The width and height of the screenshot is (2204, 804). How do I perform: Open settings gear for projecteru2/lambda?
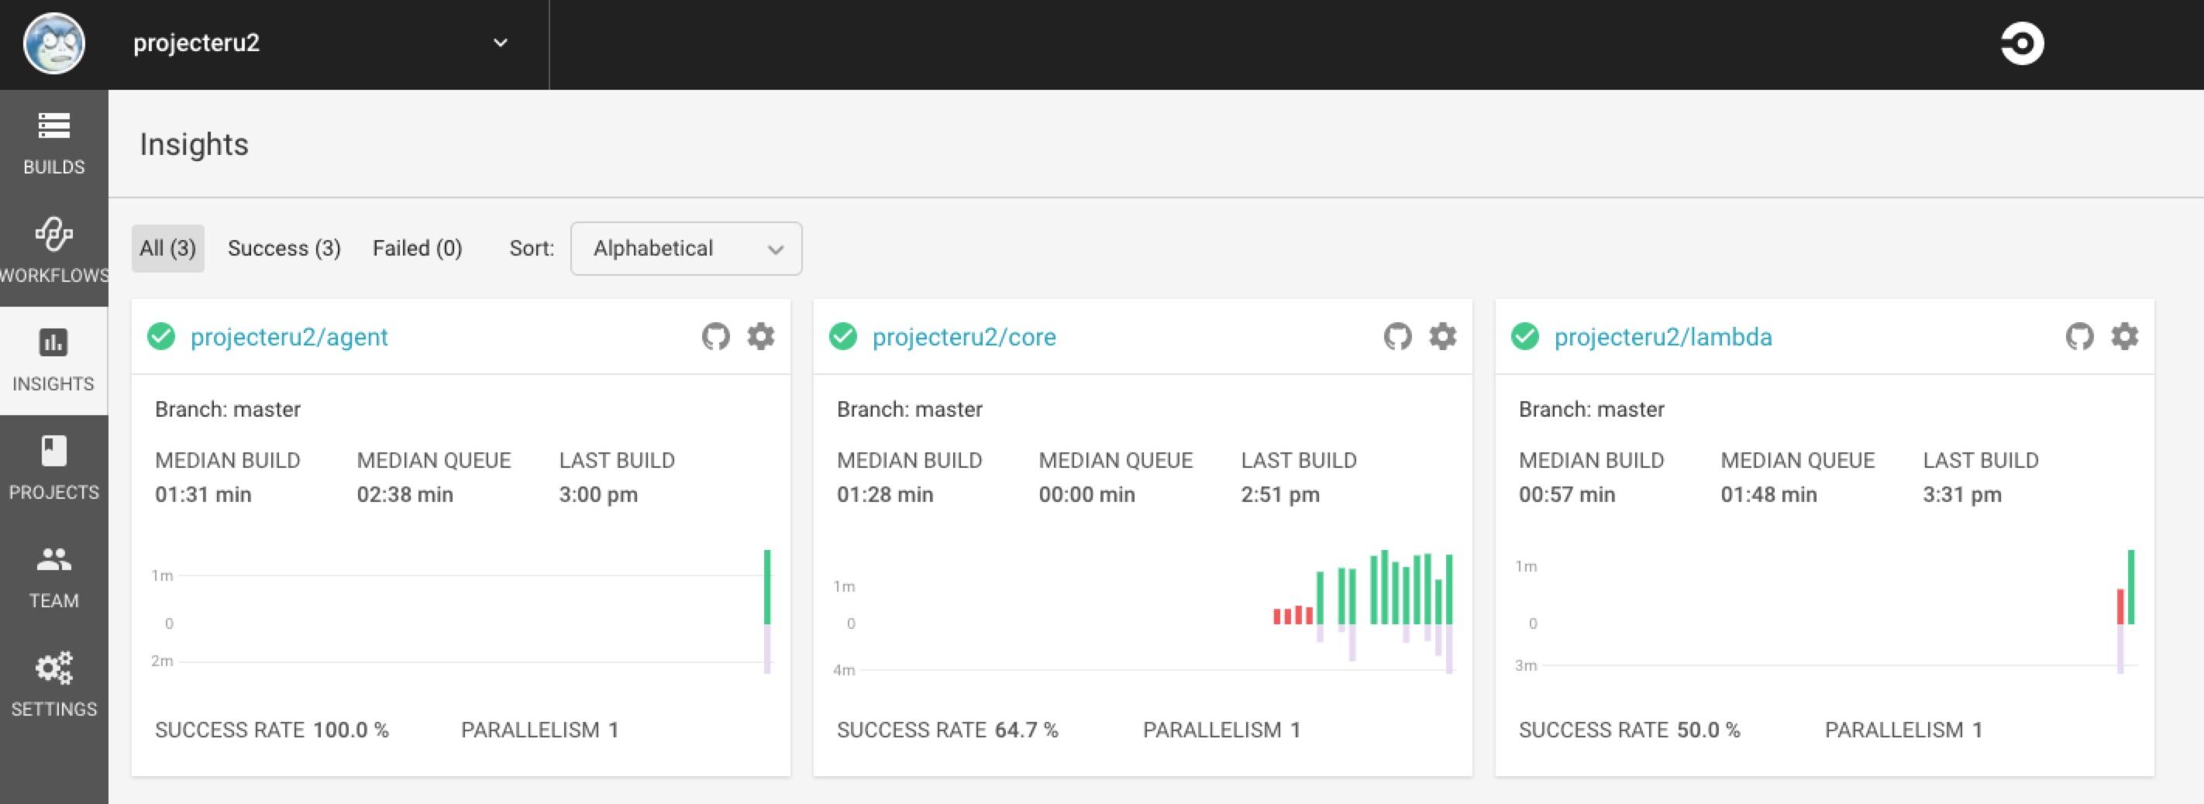click(x=2124, y=337)
